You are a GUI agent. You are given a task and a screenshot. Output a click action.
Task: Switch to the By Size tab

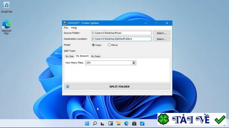pos(70,56)
